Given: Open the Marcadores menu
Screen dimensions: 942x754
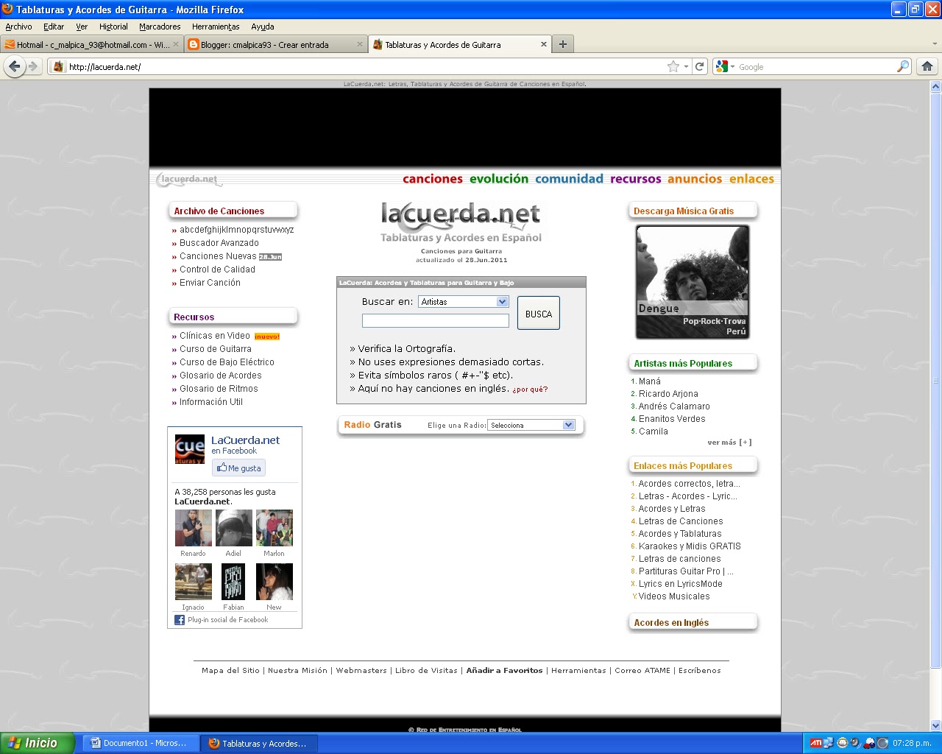Looking at the screenshot, I should (x=160, y=27).
